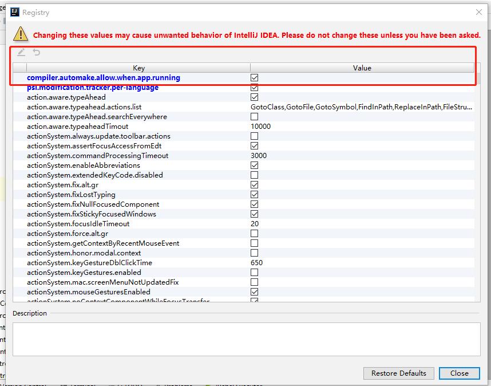The image size is (491, 386).
Task: Toggle action.aware.typeAhead checkbox
Action: point(254,97)
